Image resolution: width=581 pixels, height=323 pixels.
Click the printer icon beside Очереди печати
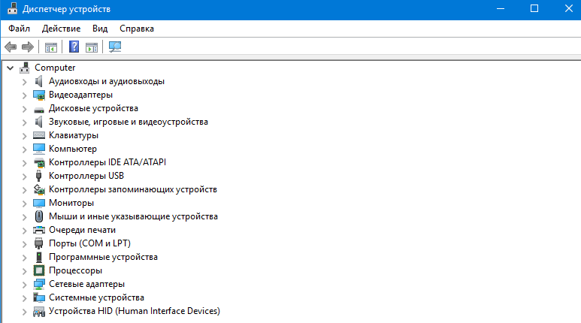39,230
